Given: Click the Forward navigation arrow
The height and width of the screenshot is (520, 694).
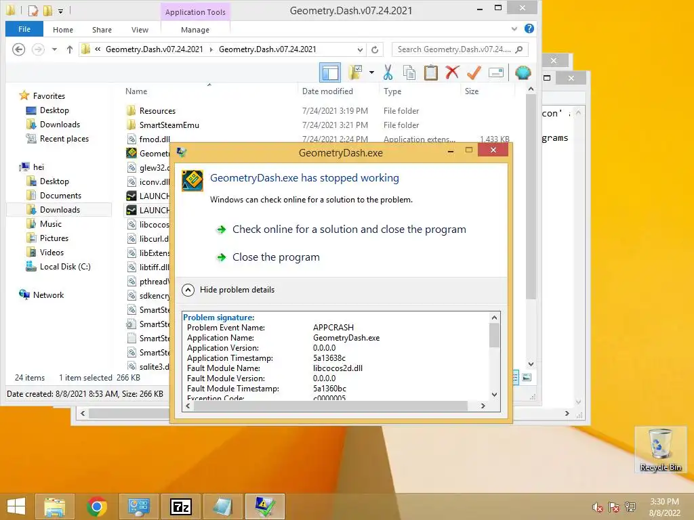Looking at the screenshot, I should click(38, 49).
